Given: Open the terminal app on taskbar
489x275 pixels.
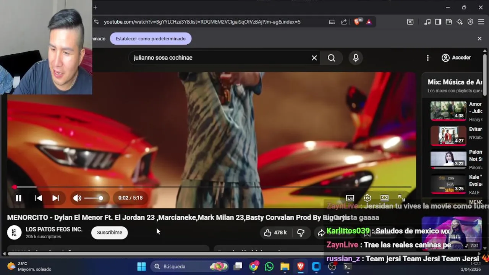Looking at the screenshot, I should tap(347, 267).
